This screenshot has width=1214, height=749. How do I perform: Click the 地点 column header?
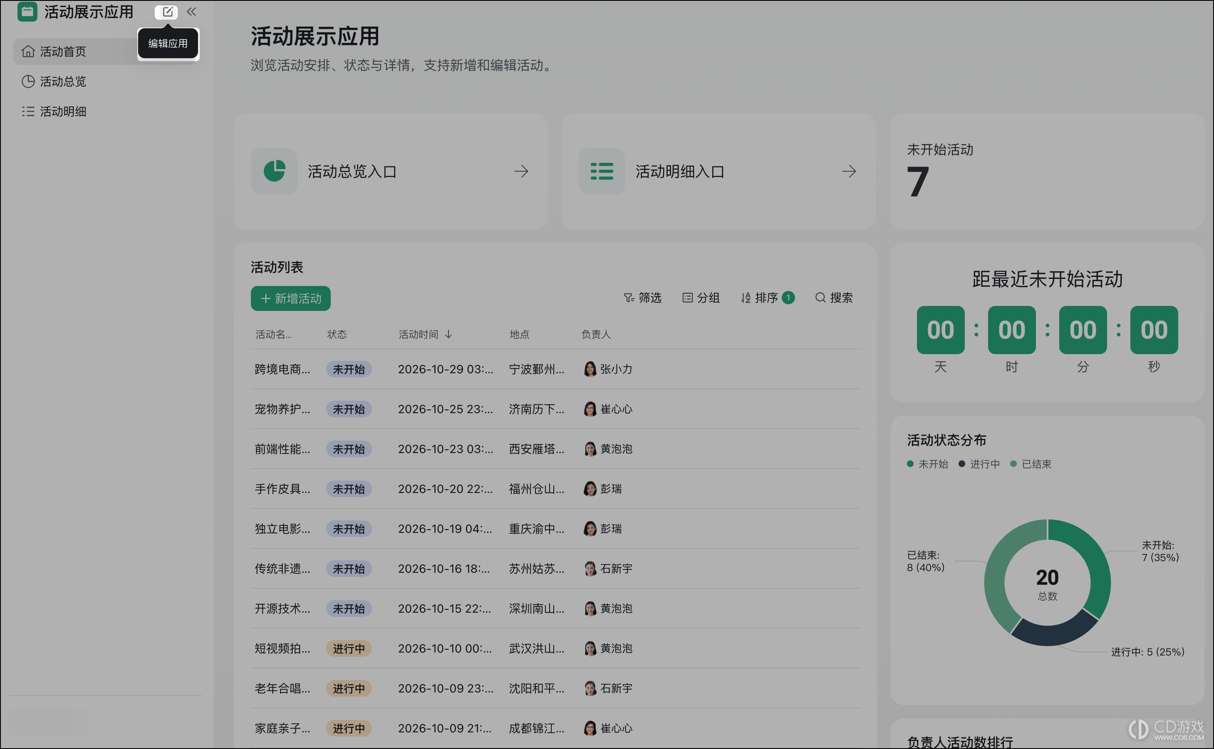[519, 334]
